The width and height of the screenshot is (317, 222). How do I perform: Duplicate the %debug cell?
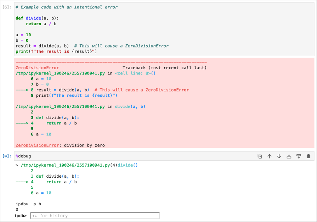click(x=260, y=156)
